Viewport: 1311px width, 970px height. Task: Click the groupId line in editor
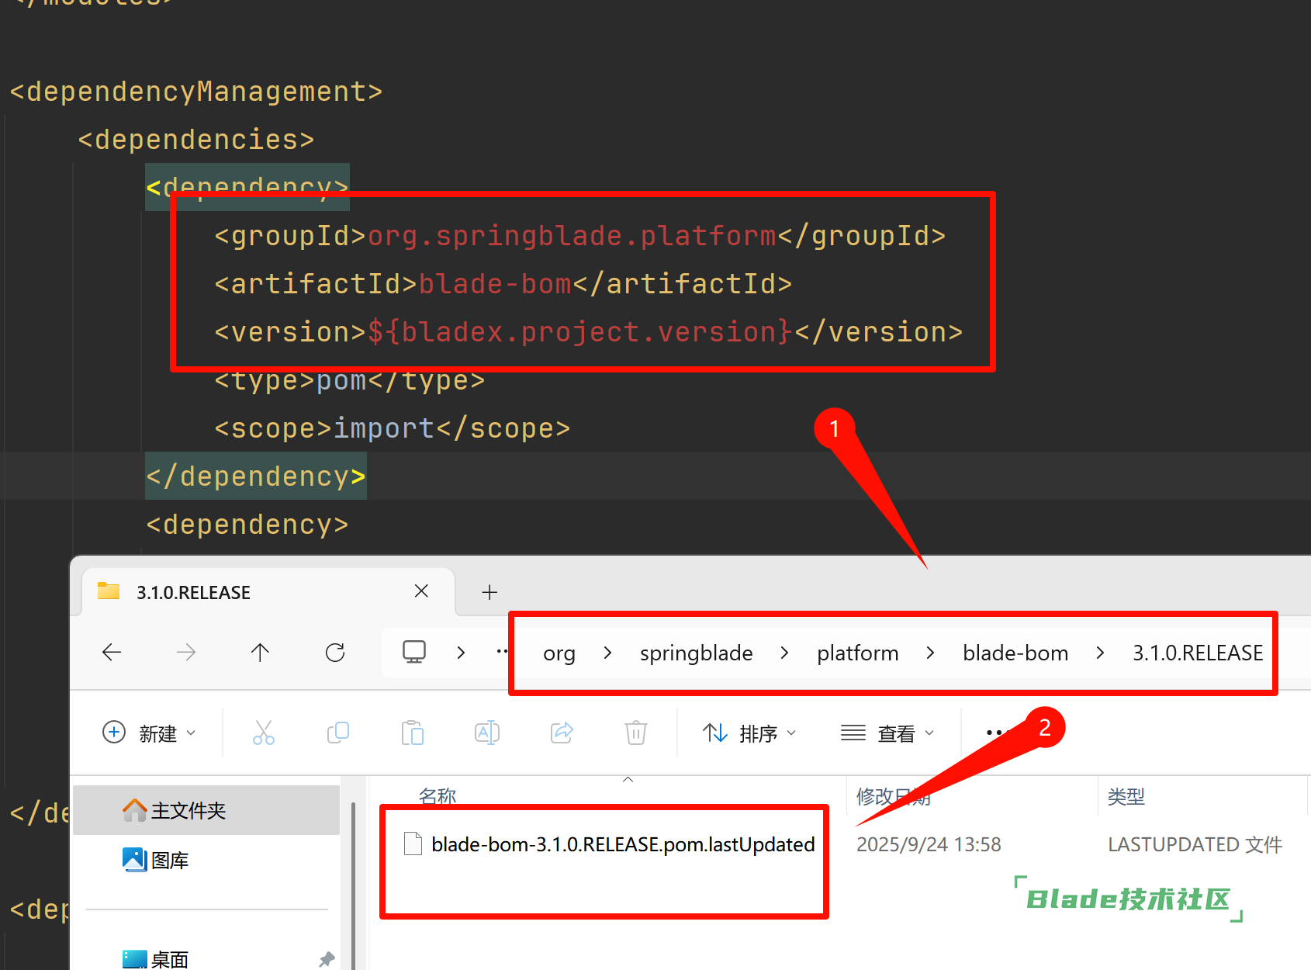(579, 235)
